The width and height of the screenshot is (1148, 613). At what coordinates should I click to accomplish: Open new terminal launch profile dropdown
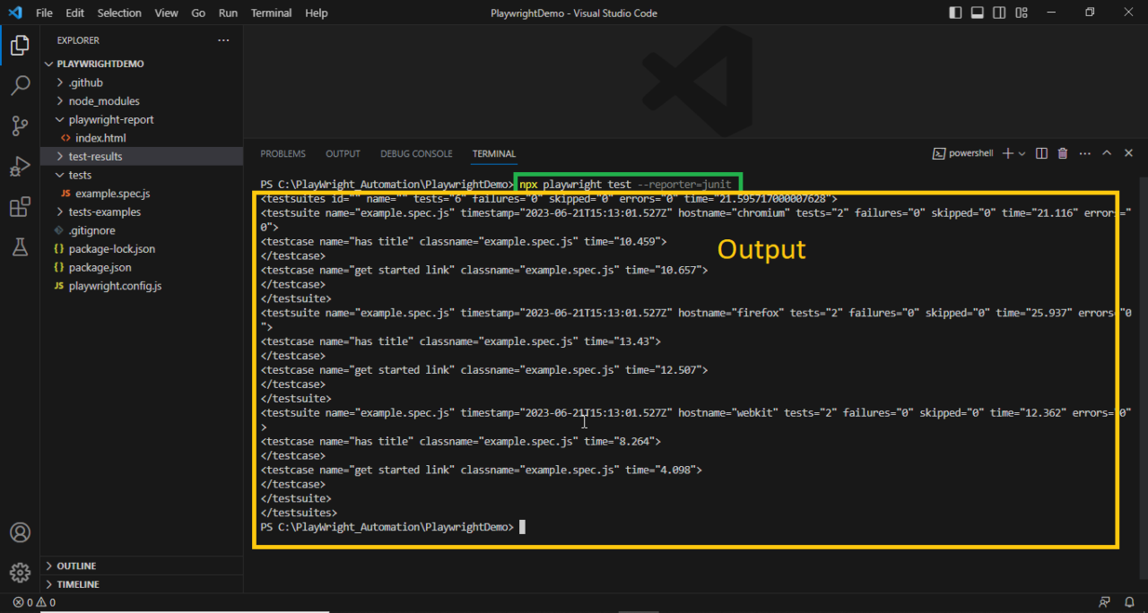[1022, 153]
